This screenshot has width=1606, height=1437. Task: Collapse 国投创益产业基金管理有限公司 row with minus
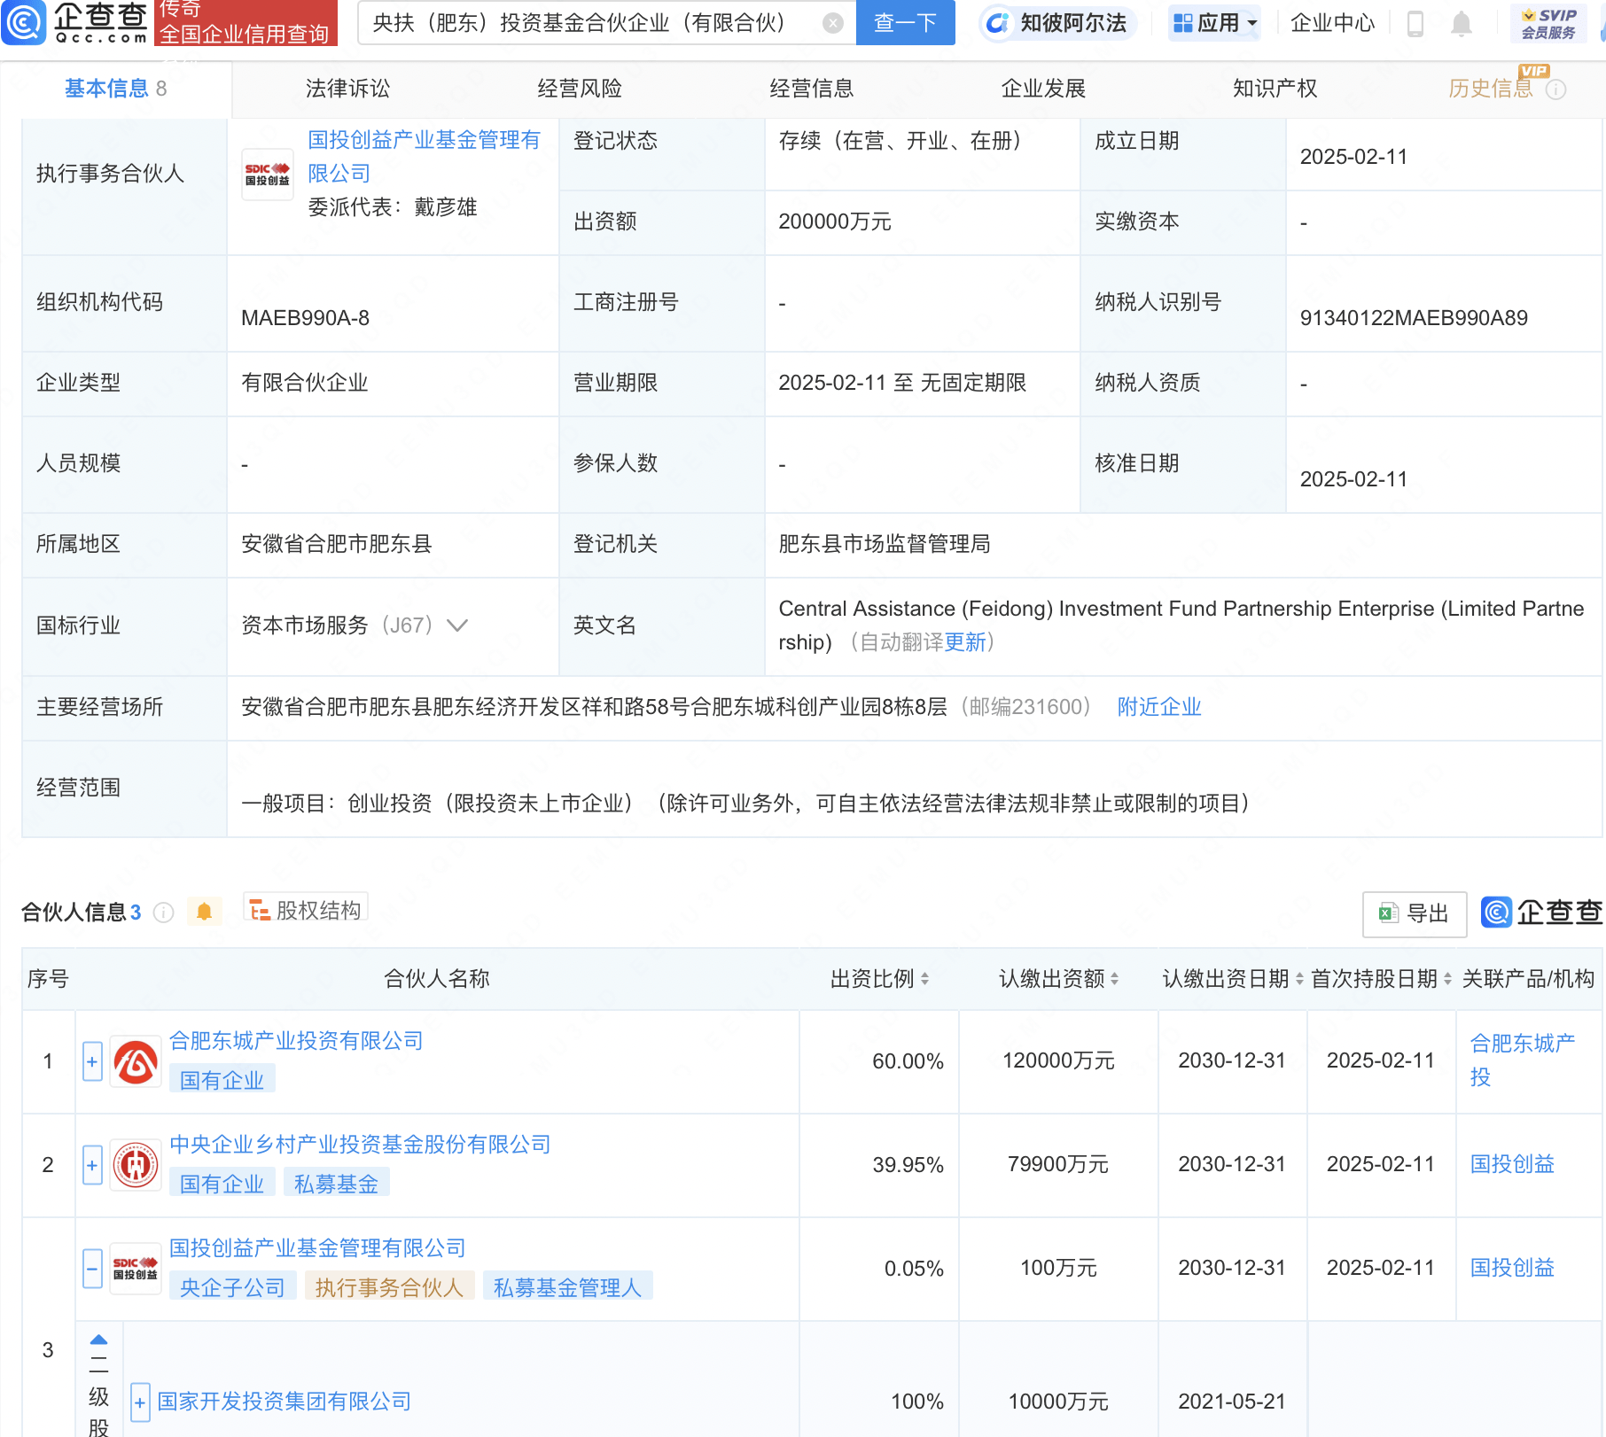click(x=92, y=1269)
